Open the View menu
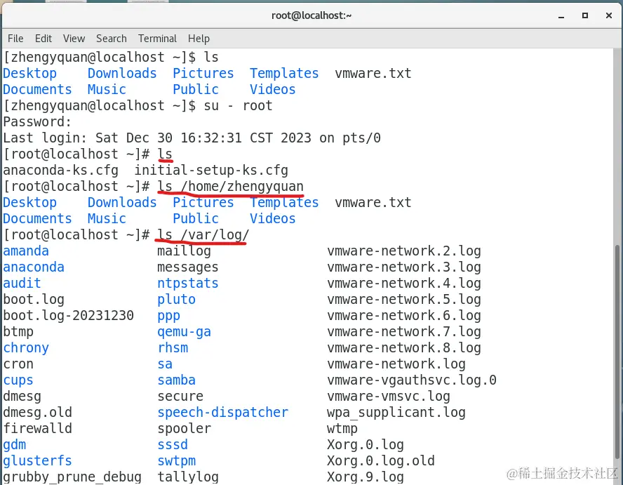Image resolution: width=623 pixels, height=485 pixels. [74, 39]
